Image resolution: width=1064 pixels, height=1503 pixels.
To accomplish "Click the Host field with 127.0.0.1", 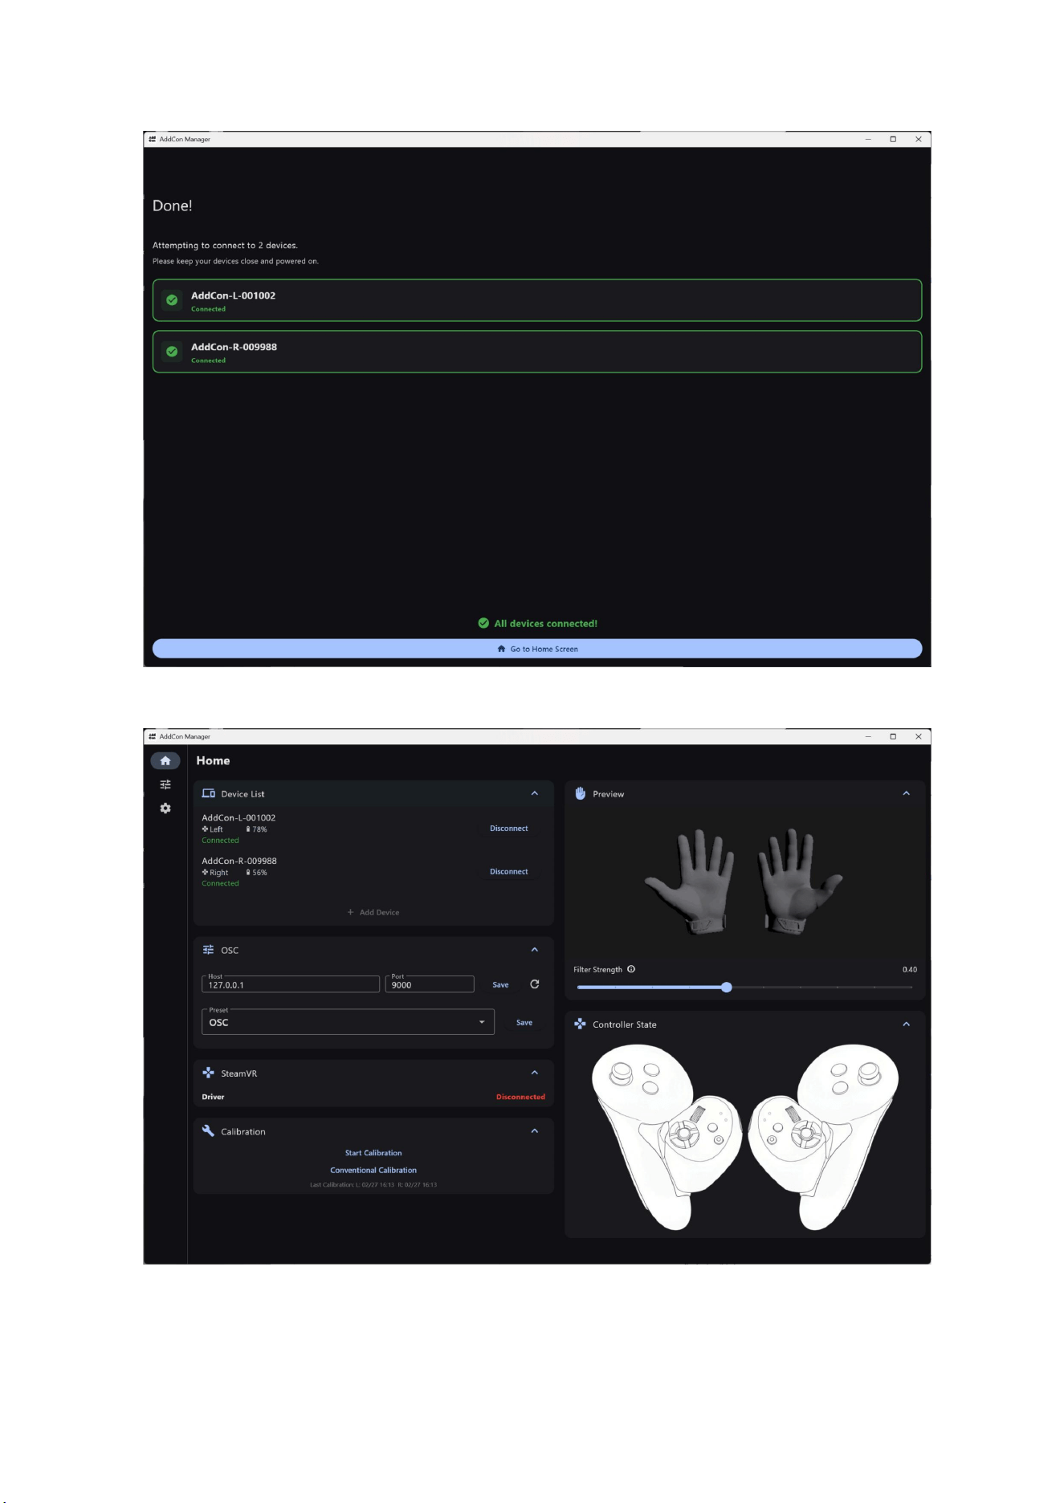I will point(291,984).
